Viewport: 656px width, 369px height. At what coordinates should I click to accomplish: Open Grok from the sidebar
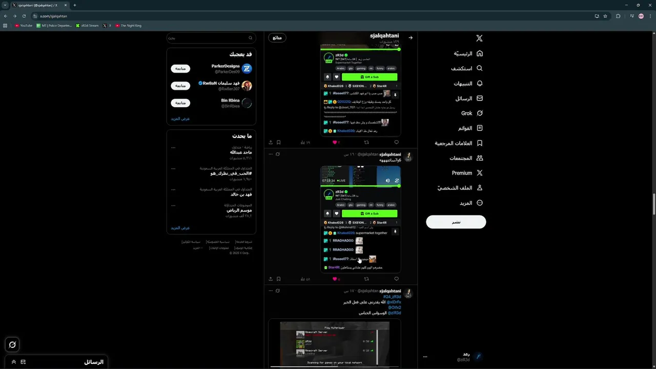(472, 113)
